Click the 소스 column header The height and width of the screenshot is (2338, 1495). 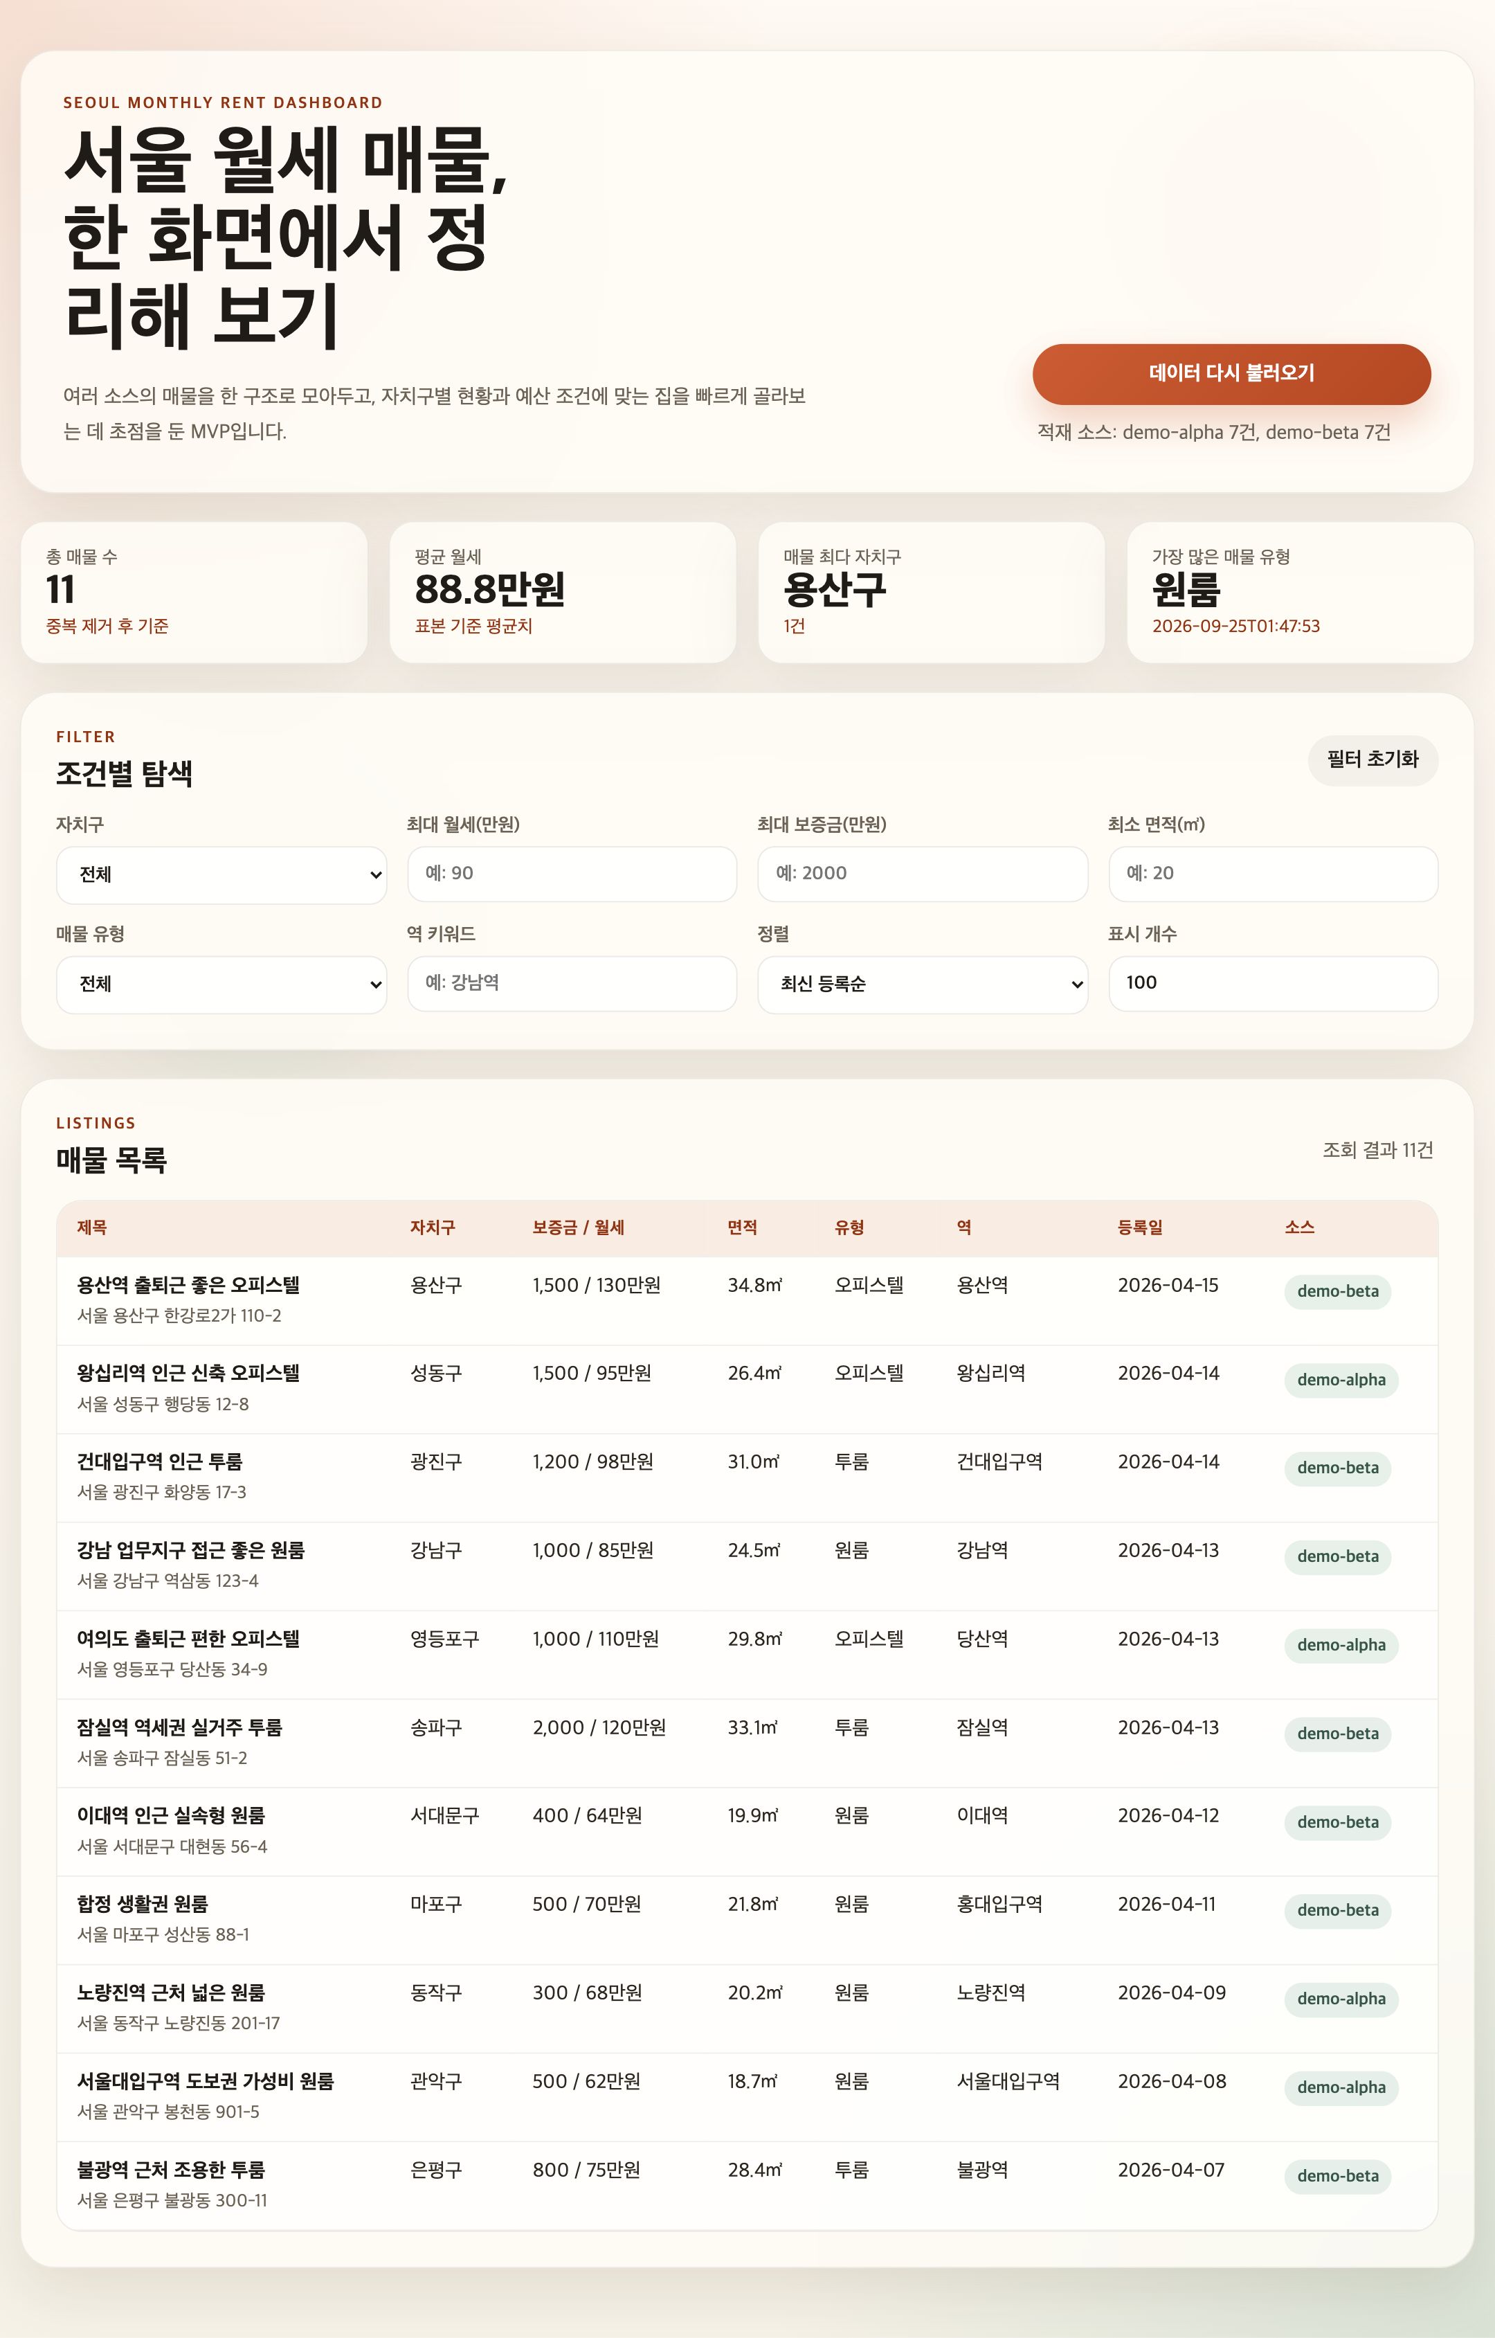coord(1299,1228)
